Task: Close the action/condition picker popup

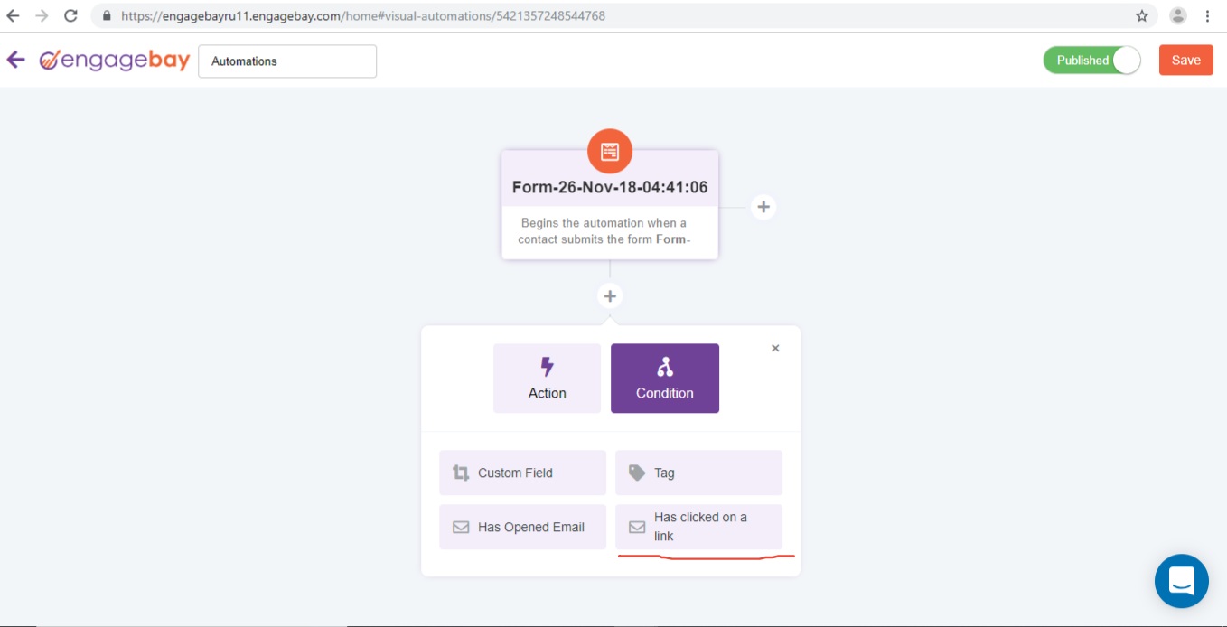Action: click(775, 349)
